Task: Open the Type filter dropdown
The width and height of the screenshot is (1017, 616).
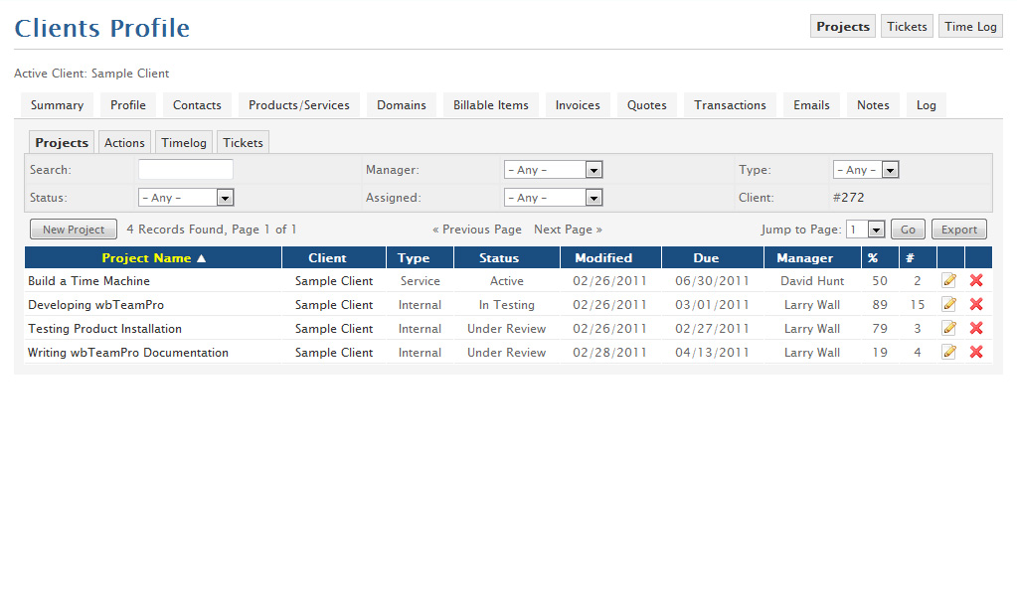Action: (865, 169)
